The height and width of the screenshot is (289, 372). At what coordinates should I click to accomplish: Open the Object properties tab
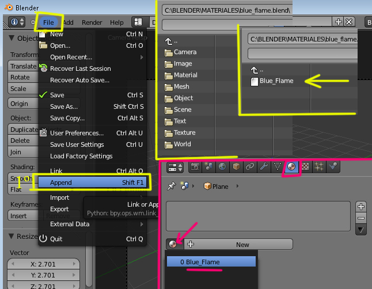point(236,166)
